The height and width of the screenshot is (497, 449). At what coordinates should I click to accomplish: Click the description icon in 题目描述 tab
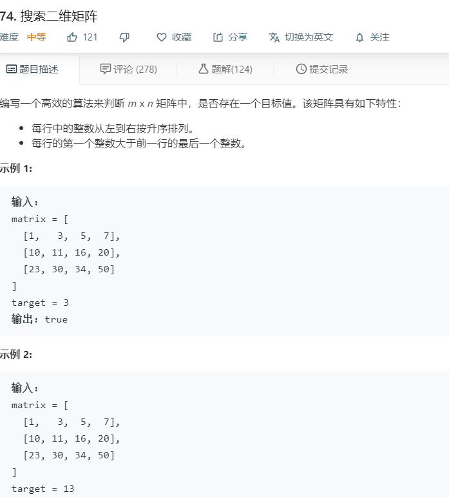point(12,69)
